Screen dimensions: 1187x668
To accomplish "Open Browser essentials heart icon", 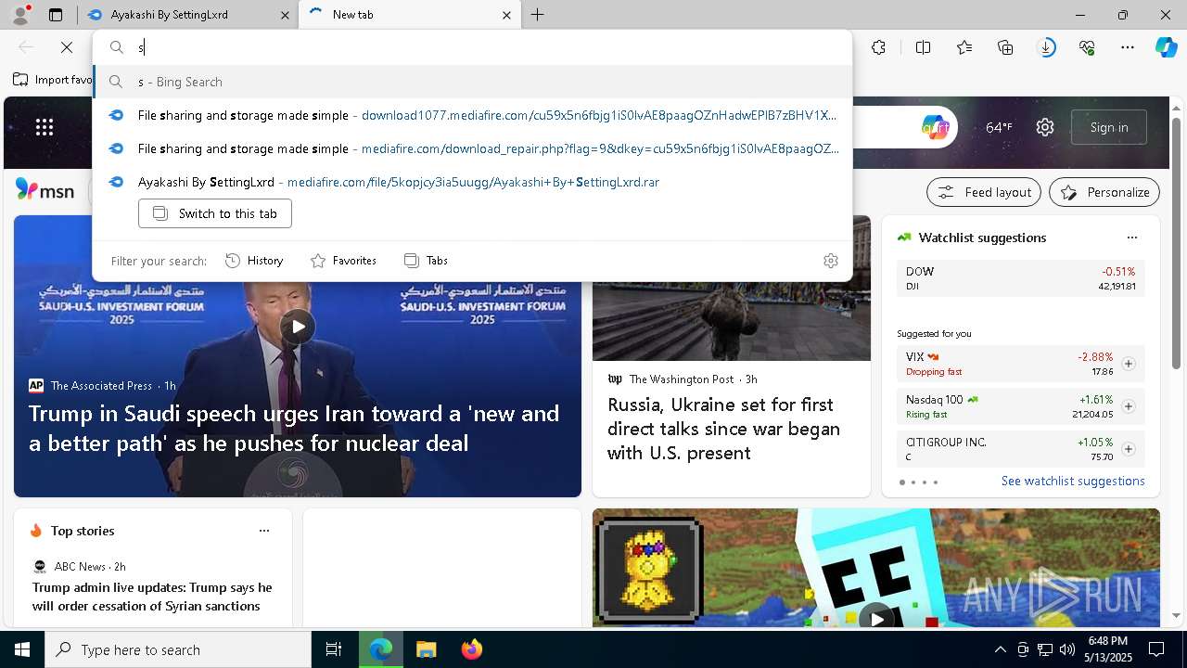I will tap(1087, 47).
